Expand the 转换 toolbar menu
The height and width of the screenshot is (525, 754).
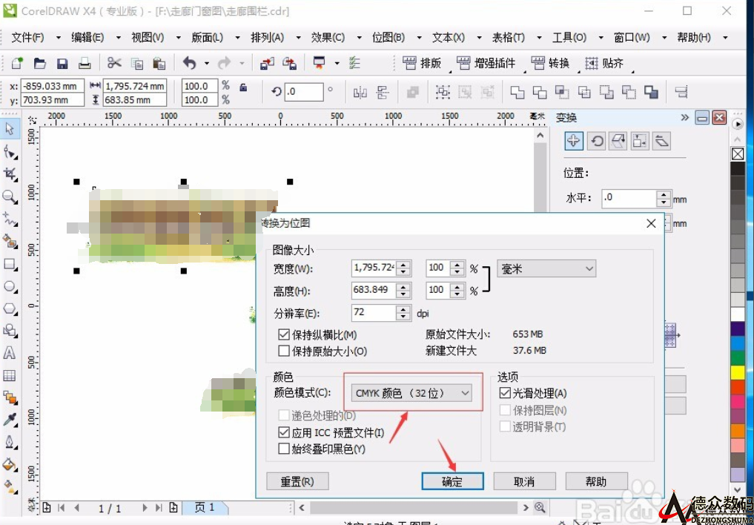551,63
